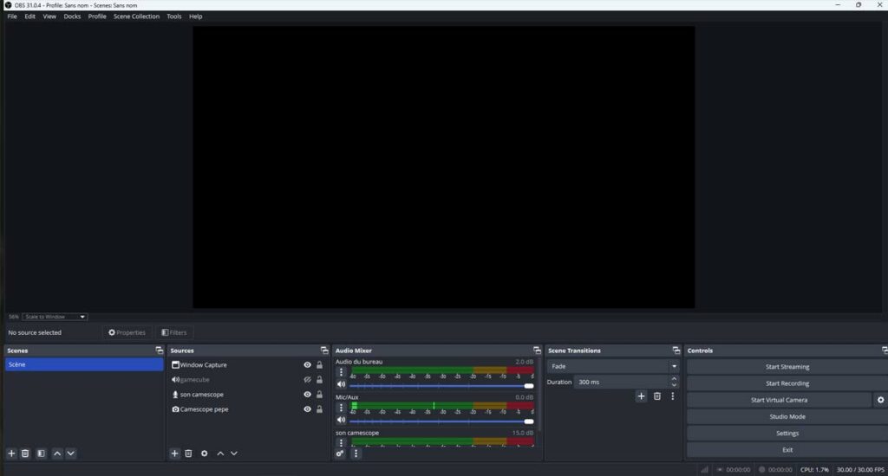The image size is (888, 476).
Task: Move selected source down with arrow
Action: click(x=234, y=453)
